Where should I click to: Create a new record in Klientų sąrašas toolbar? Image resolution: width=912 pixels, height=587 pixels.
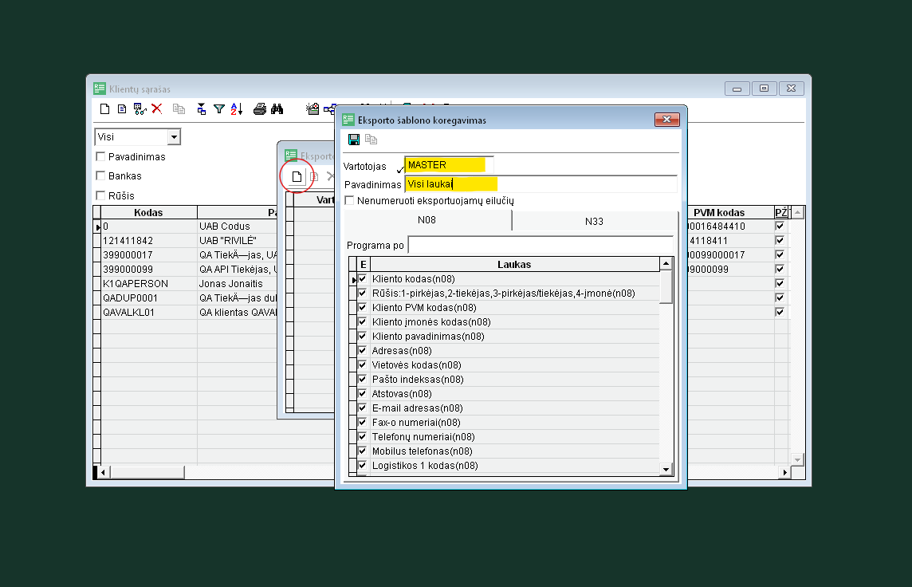[x=104, y=108]
